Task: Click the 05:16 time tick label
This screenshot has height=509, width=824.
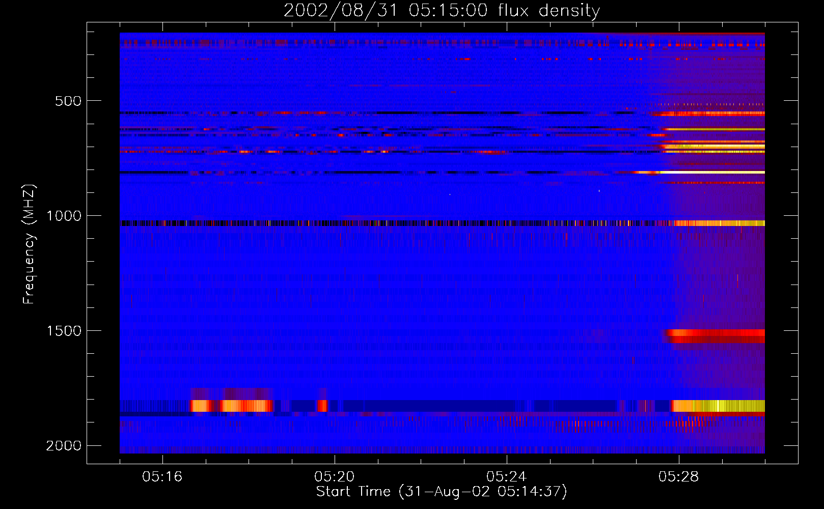Action: [162, 476]
